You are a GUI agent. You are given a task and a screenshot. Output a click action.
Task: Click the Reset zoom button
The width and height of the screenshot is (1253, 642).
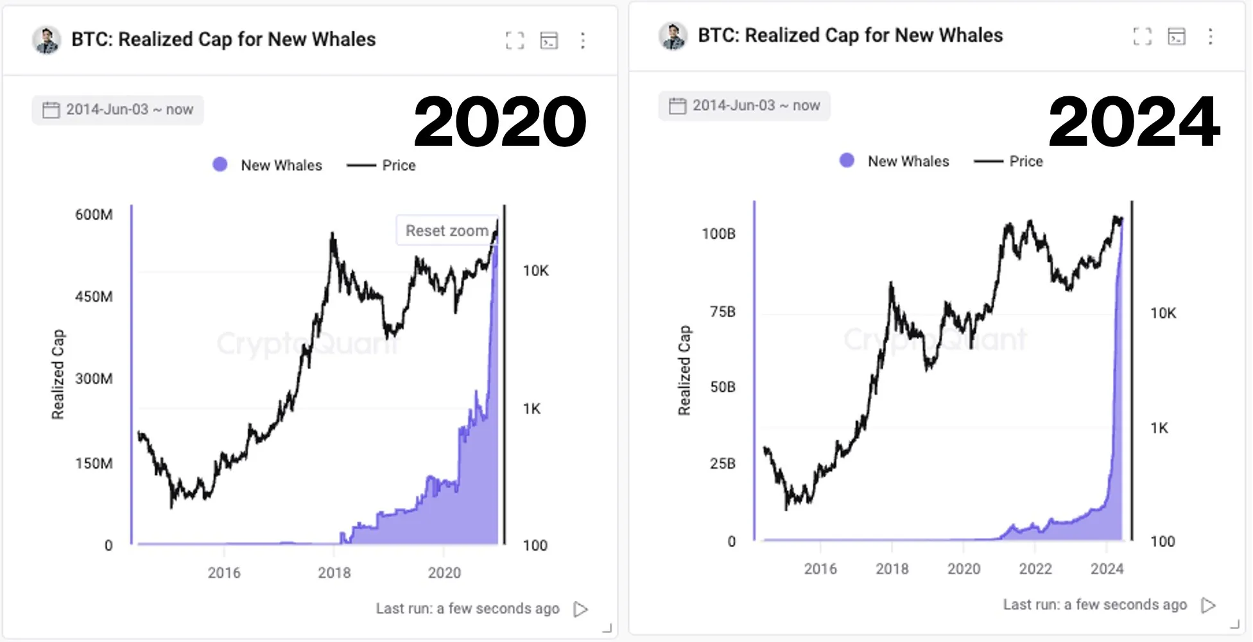tap(447, 230)
